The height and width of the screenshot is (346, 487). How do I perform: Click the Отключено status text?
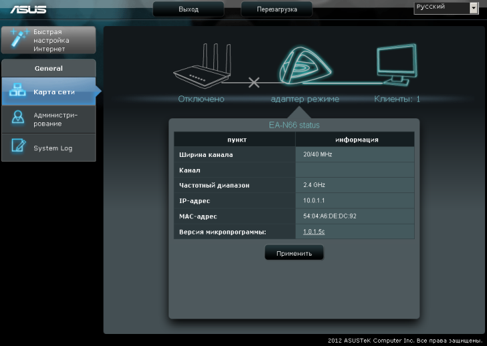[201, 99]
